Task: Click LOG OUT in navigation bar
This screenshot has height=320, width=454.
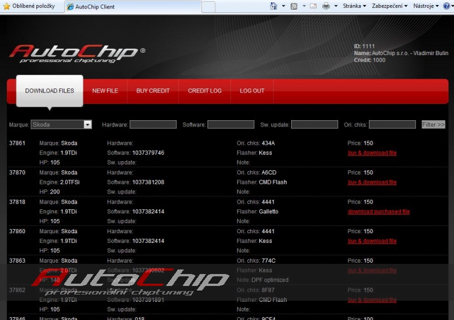Action: click(252, 91)
